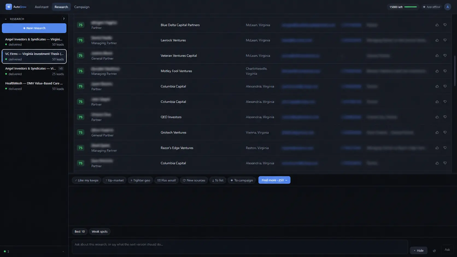The height and width of the screenshot is (257, 457).
Task: Click the refresh icon beside Hide
Action: tap(434, 251)
